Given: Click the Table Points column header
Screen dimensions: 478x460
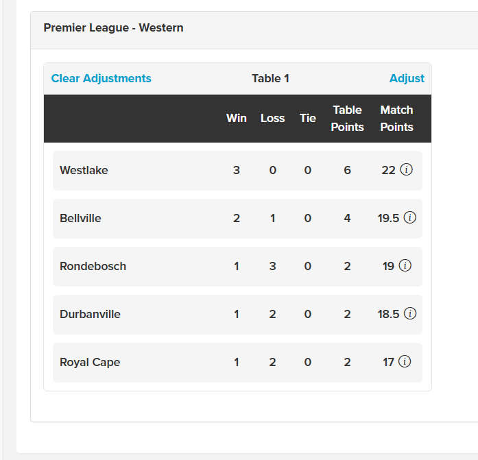Looking at the screenshot, I should pos(347,118).
